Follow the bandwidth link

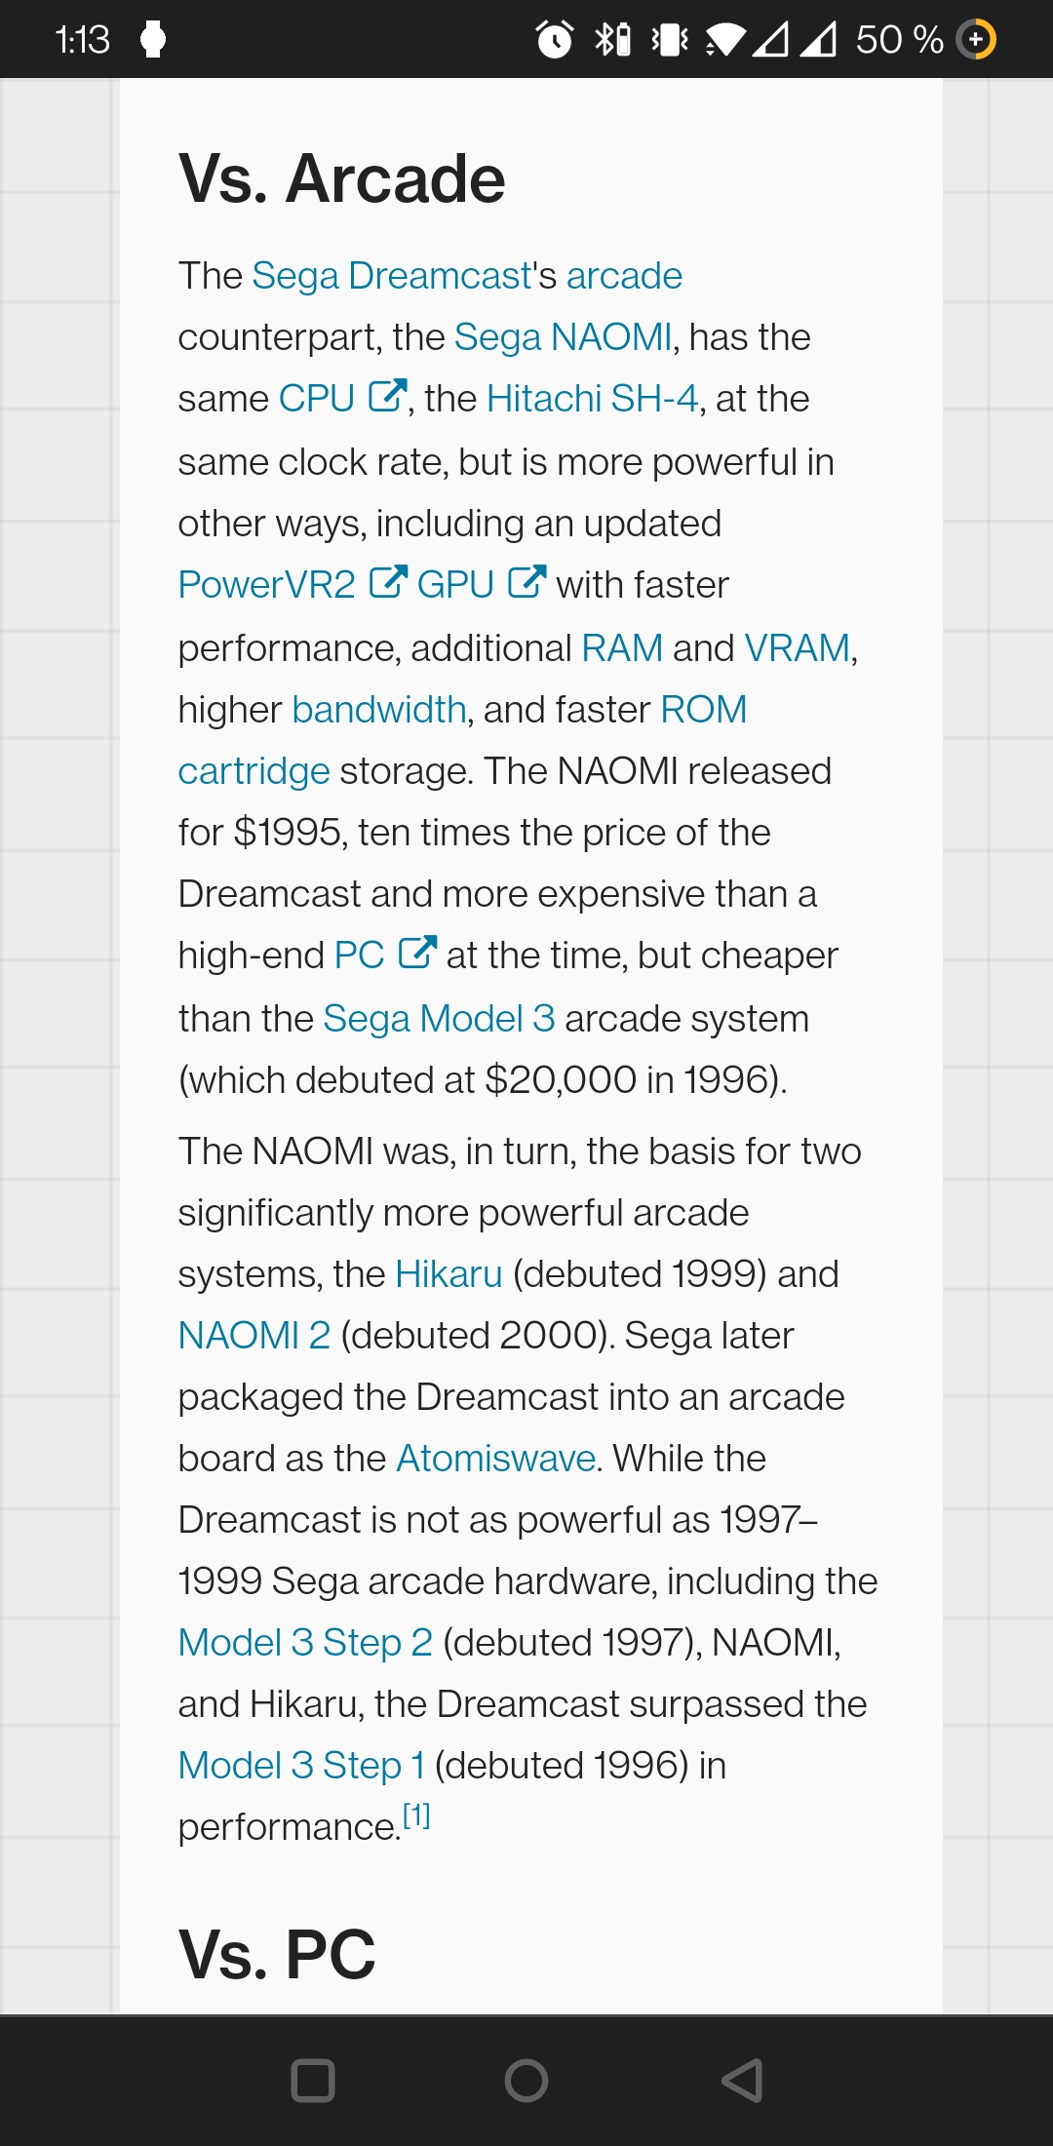point(379,710)
